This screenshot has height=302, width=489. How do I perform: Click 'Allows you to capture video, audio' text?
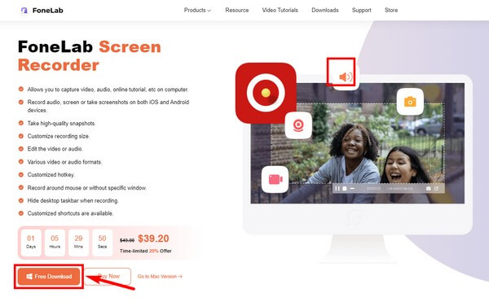108,90
